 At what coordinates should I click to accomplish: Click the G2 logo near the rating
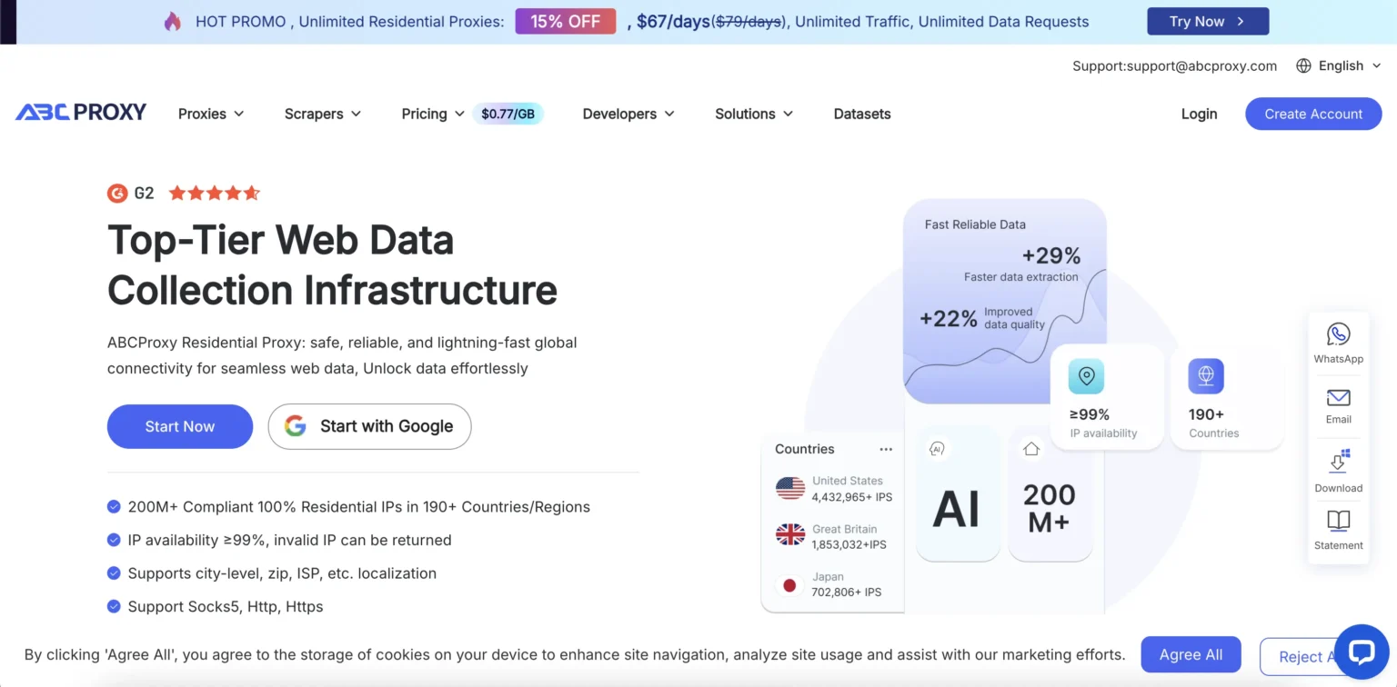tap(117, 193)
